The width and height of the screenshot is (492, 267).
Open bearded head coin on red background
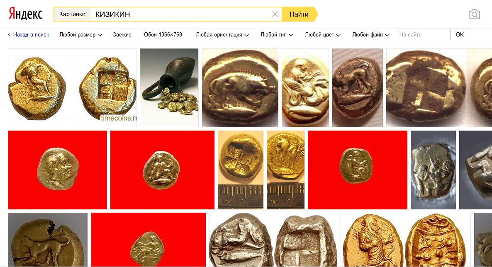tap(57, 170)
